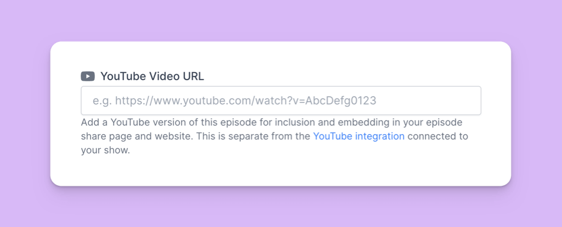Click the word 'Video' in the field label

(x=164, y=76)
